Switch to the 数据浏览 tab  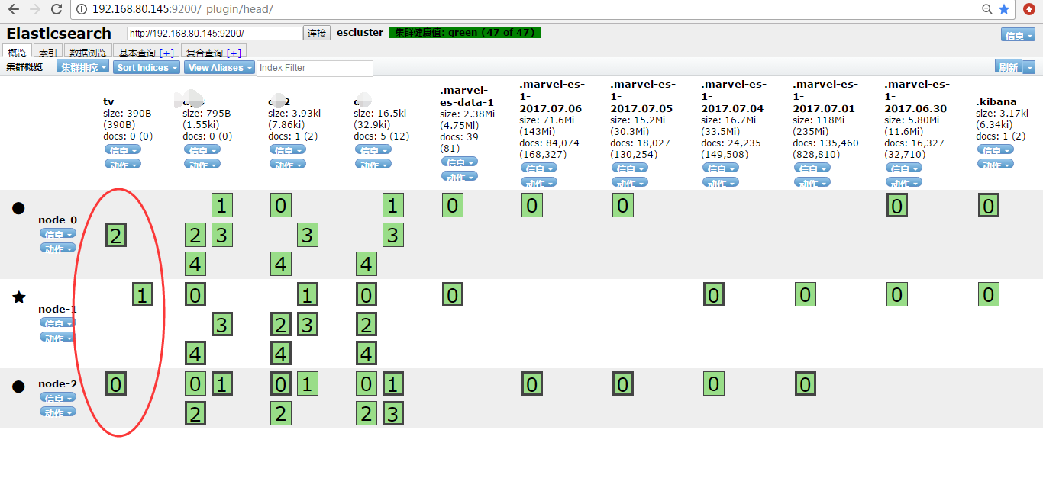[x=88, y=53]
